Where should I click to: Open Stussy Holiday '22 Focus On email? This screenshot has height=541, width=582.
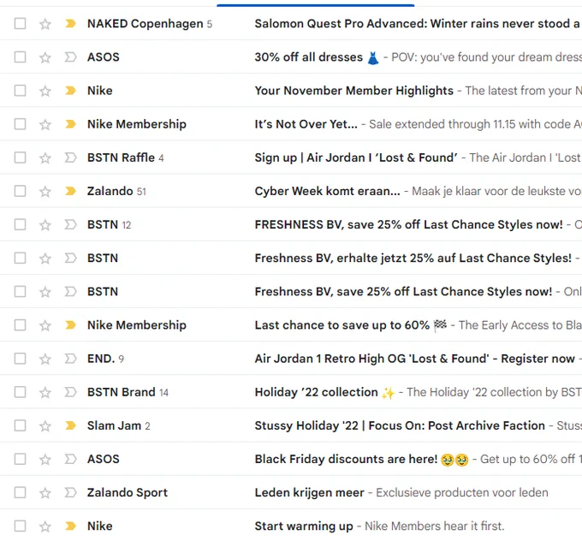click(400, 425)
